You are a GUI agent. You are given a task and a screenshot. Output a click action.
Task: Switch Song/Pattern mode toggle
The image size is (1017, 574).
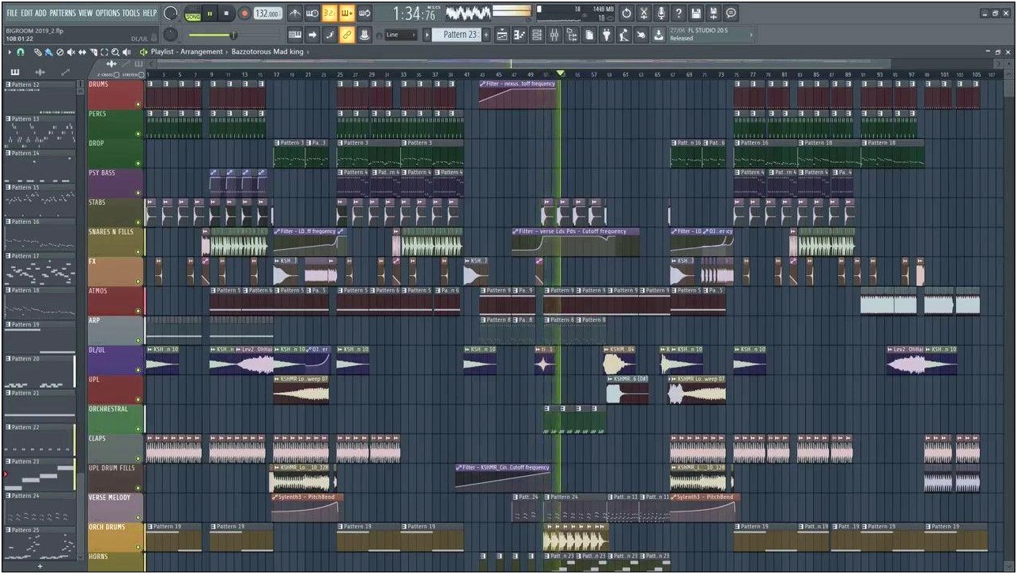193,14
